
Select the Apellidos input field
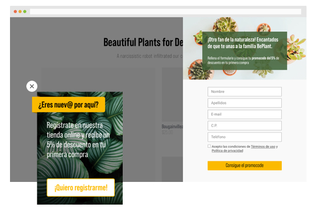(244, 103)
